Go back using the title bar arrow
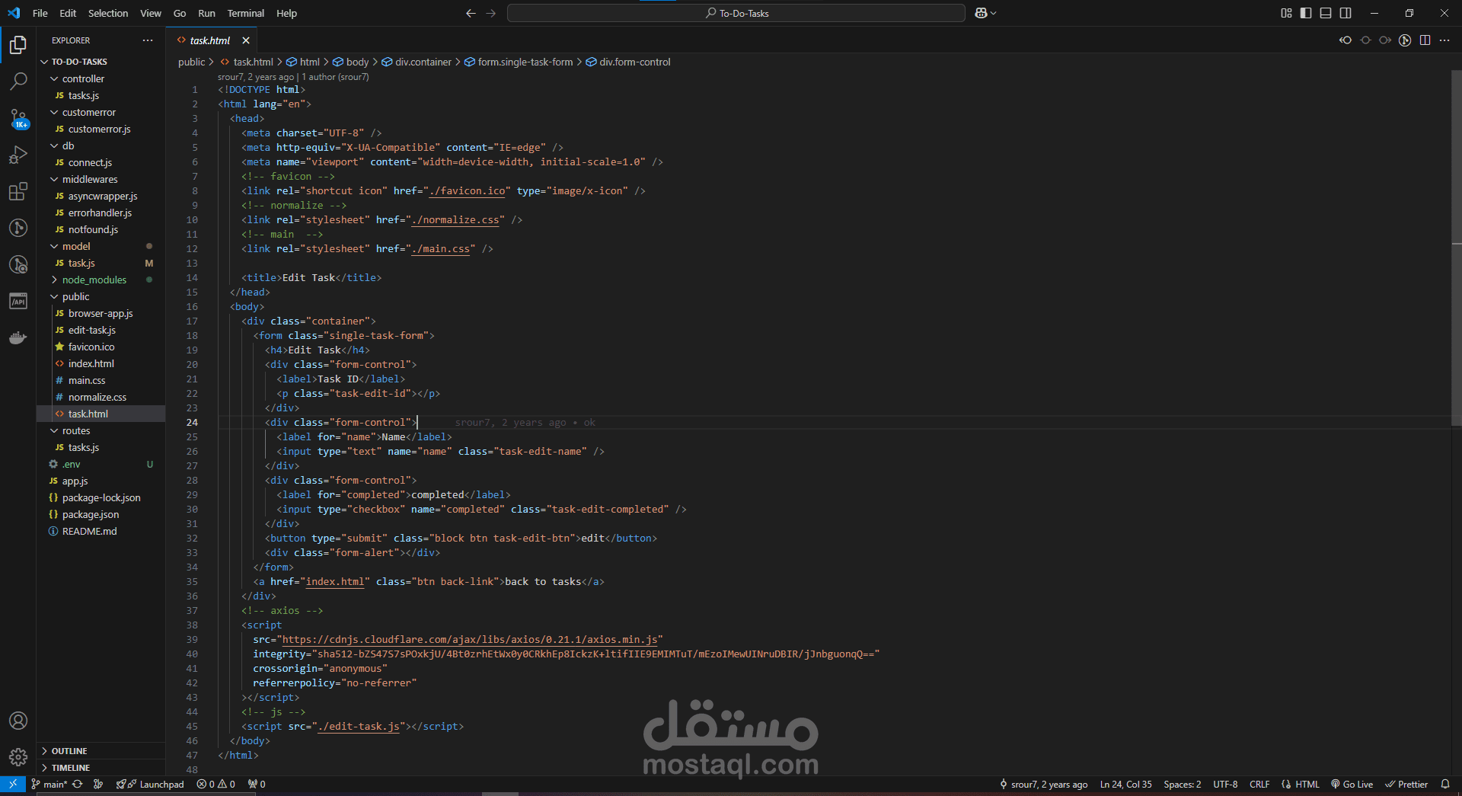 pos(471,13)
